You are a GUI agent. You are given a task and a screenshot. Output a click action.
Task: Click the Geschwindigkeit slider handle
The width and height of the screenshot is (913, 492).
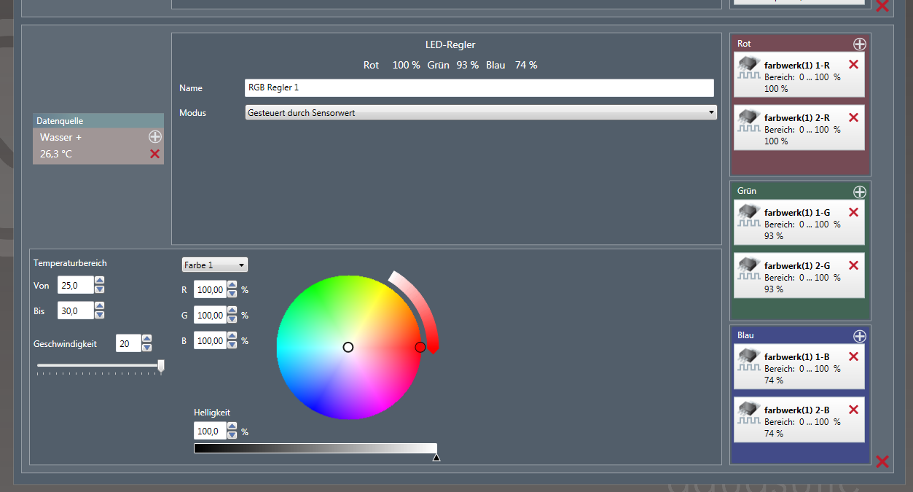[x=161, y=365]
